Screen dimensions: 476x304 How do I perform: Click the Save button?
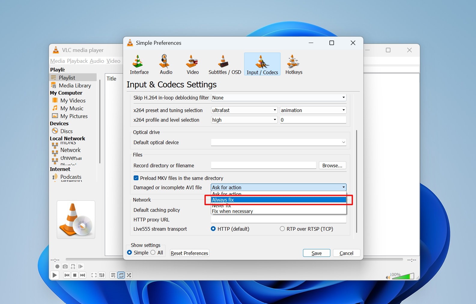coord(317,253)
